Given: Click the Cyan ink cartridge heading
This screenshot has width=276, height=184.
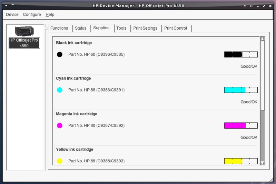Looking at the screenshot, I should click(73, 78).
